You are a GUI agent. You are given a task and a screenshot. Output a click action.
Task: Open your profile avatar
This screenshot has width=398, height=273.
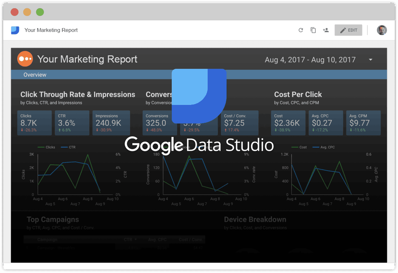[381, 30]
